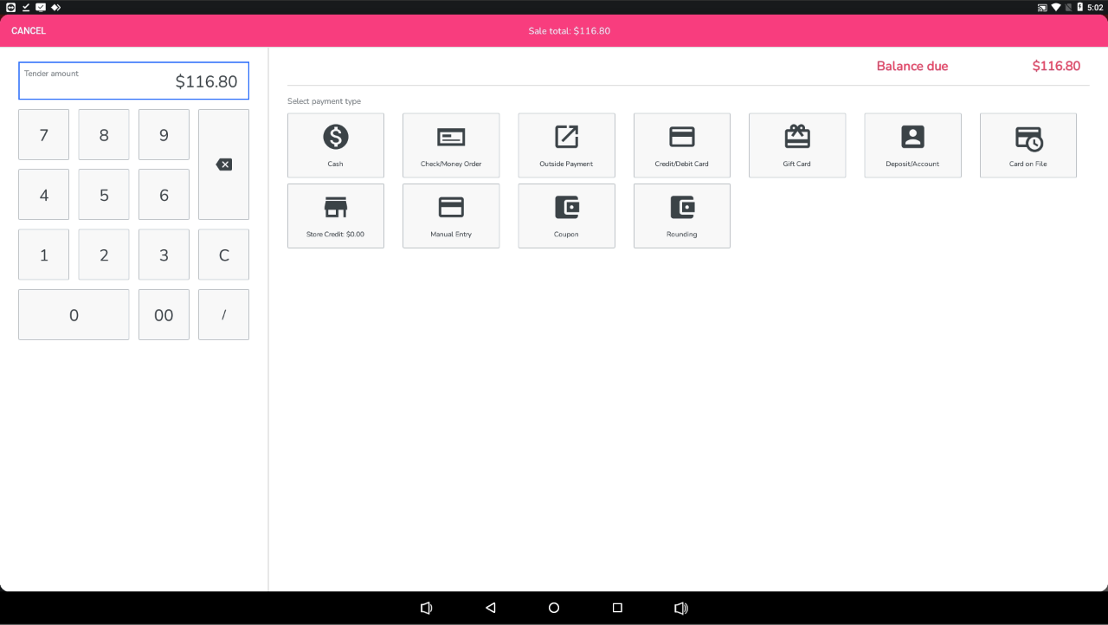The width and height of the screenshot is (1108, 625).
Task: Tap Android back navigation button
Action: coord(490,608)
